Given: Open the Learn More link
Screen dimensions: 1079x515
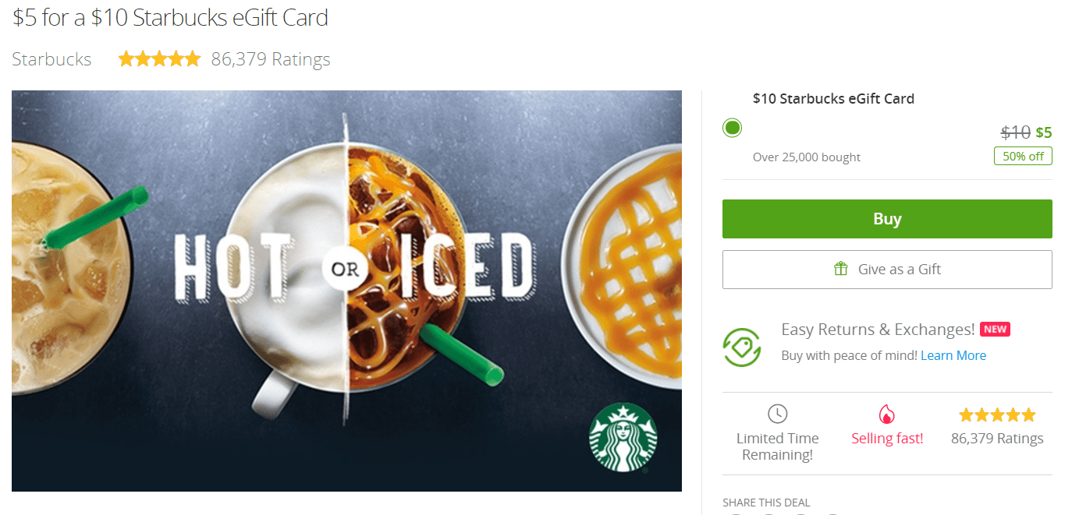Looking at the screenshot, I should tap(953, 355).
